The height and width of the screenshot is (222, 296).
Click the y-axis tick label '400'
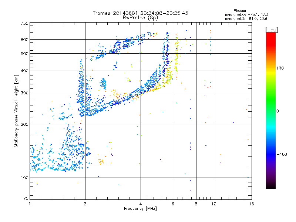(24, 71)
